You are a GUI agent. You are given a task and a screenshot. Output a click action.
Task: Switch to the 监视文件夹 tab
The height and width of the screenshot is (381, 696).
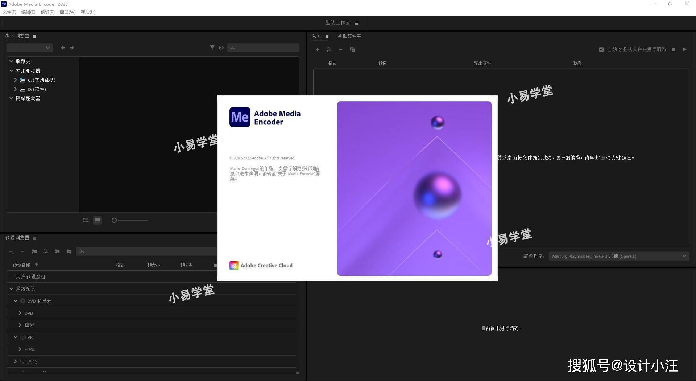[x=349, y=36]
